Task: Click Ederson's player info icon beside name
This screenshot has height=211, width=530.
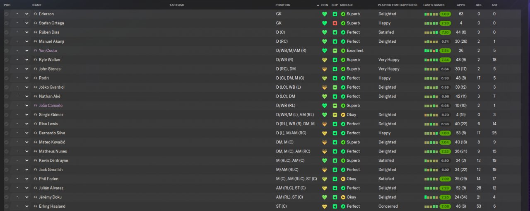Action: (35, 14)
